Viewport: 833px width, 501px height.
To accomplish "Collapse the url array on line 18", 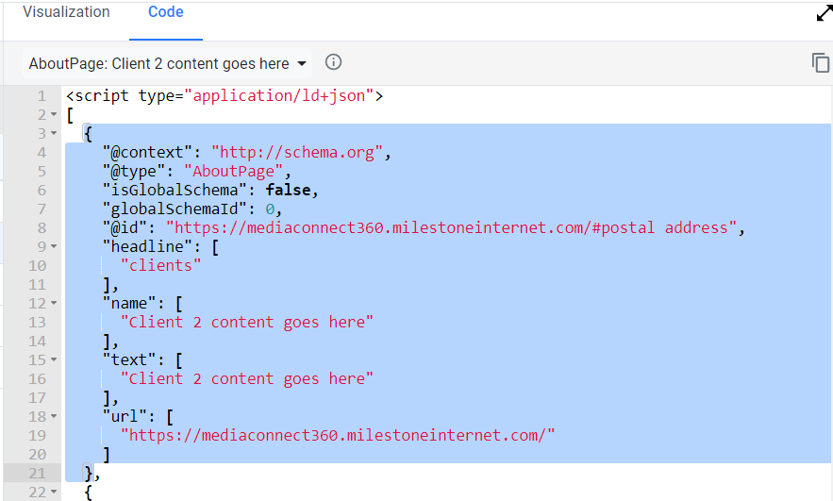I will pyautogui.click(x=54, y=416).
